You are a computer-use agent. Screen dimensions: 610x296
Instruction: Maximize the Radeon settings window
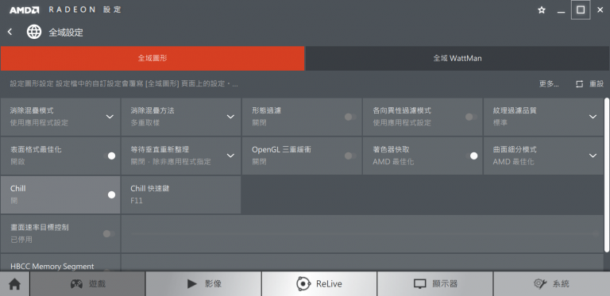[581, 10]
